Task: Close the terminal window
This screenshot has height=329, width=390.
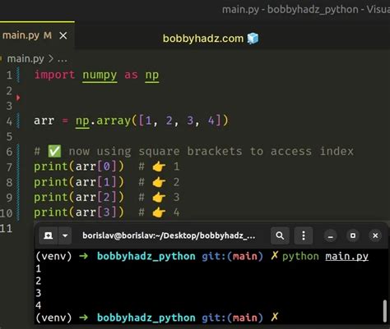Action: pyautogui.click(x=375, y=235)
